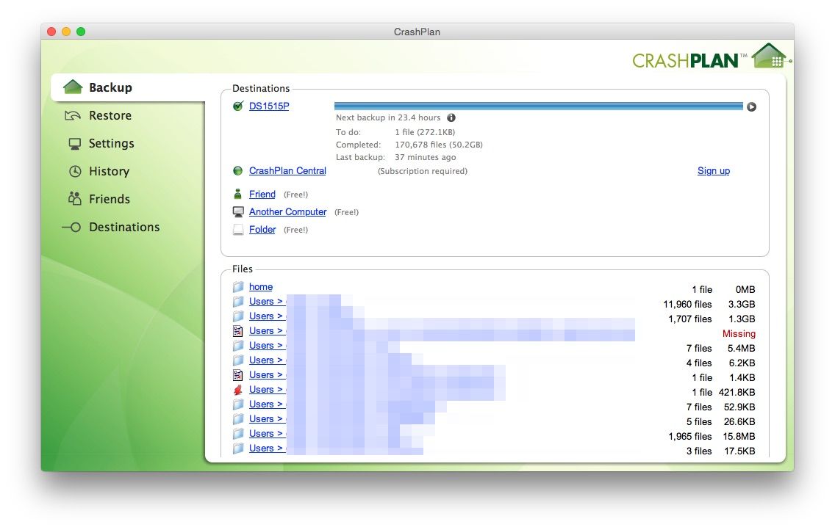Click the document icon in the Missing row
Image resolution: width=835 pixels, height=530 pixels.
(238, 331)
